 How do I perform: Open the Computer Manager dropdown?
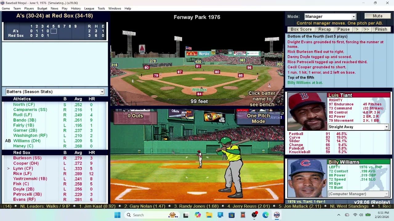[x=387, y=194]
